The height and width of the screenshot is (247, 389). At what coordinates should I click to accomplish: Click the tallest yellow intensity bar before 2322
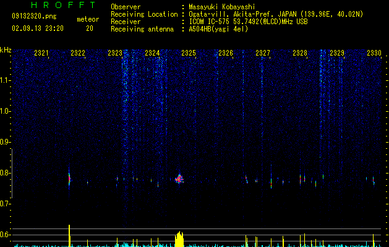click(69, 236)
